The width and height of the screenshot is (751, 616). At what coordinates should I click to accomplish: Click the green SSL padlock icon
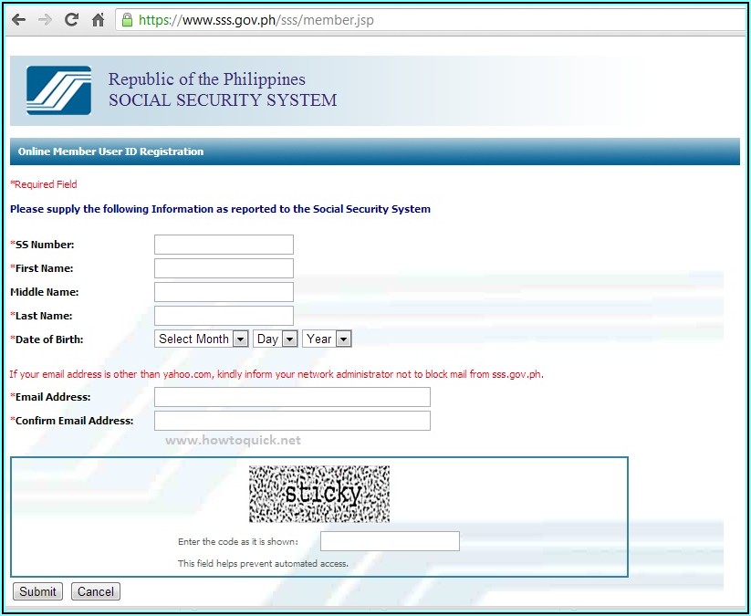127,19
